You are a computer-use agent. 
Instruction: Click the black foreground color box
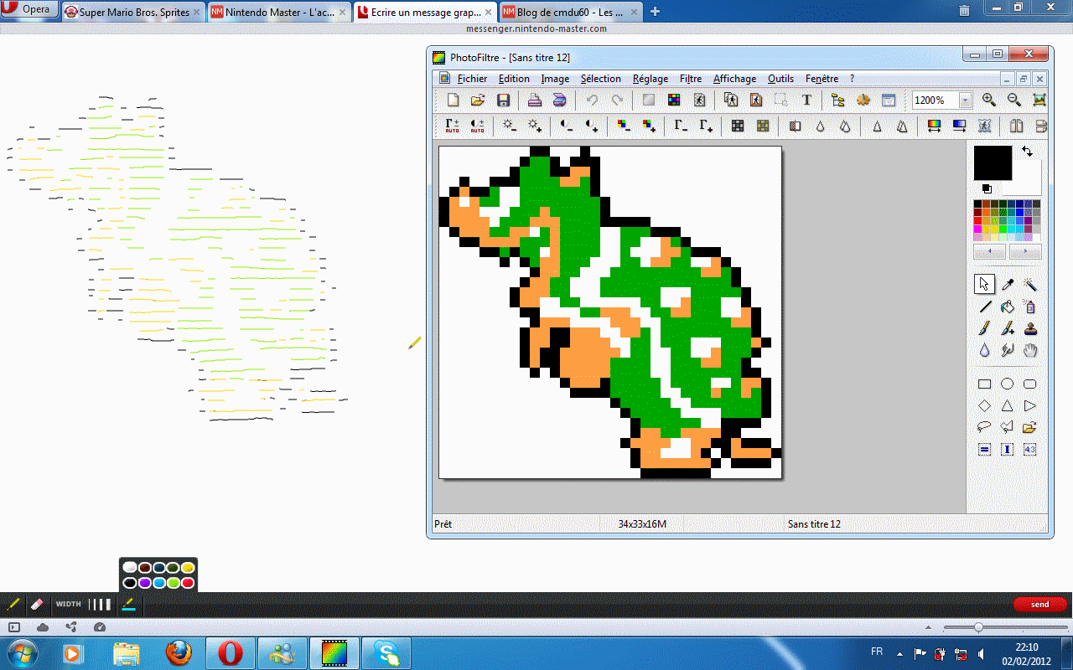pos(993,162)
